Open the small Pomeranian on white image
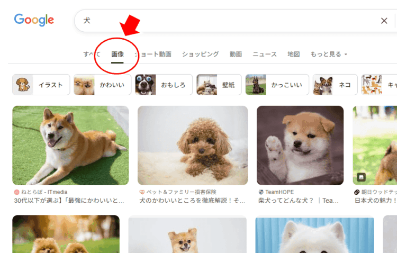The image size is (397, 253). pyautogui.click(x=187, y=234)
